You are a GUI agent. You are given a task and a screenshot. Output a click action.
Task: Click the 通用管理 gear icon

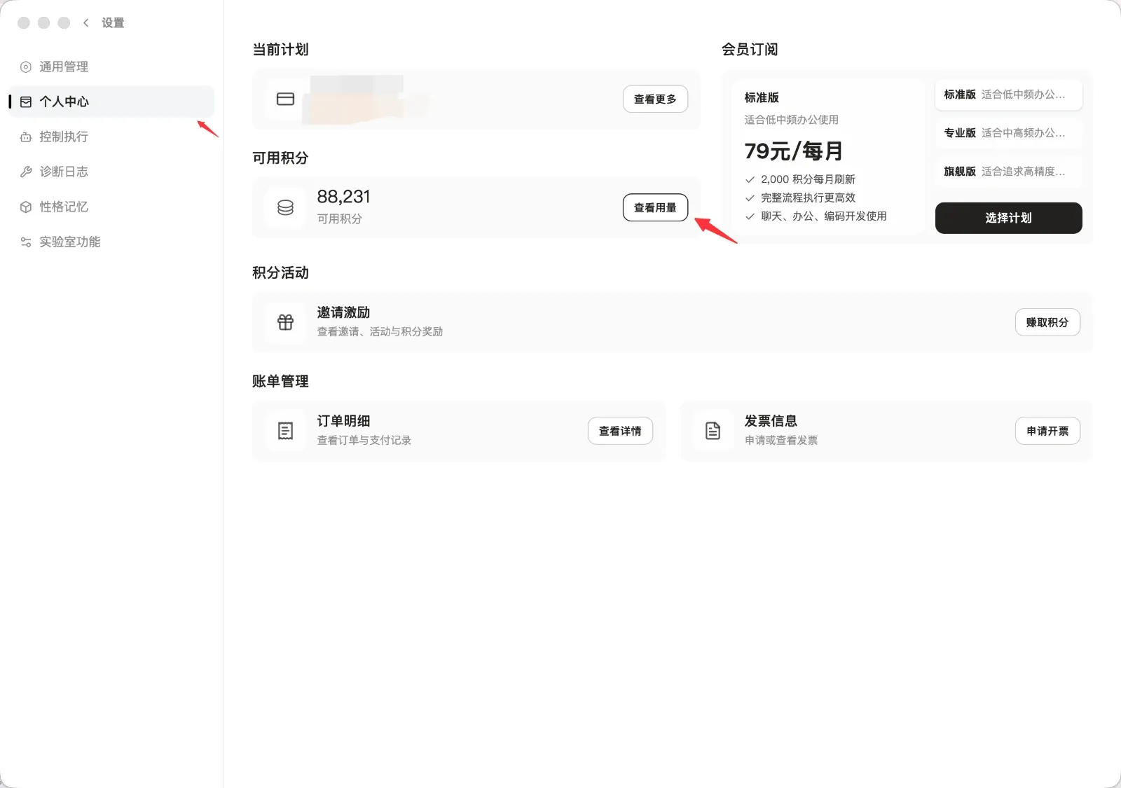point(26,67)
